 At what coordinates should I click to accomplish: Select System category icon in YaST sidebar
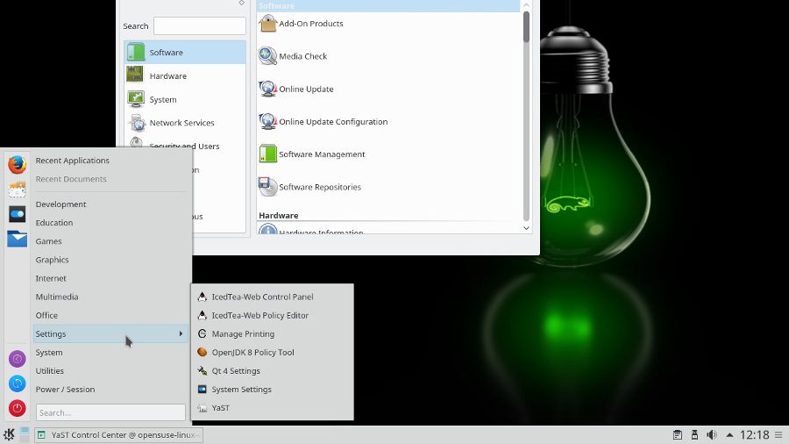[136, 98]
